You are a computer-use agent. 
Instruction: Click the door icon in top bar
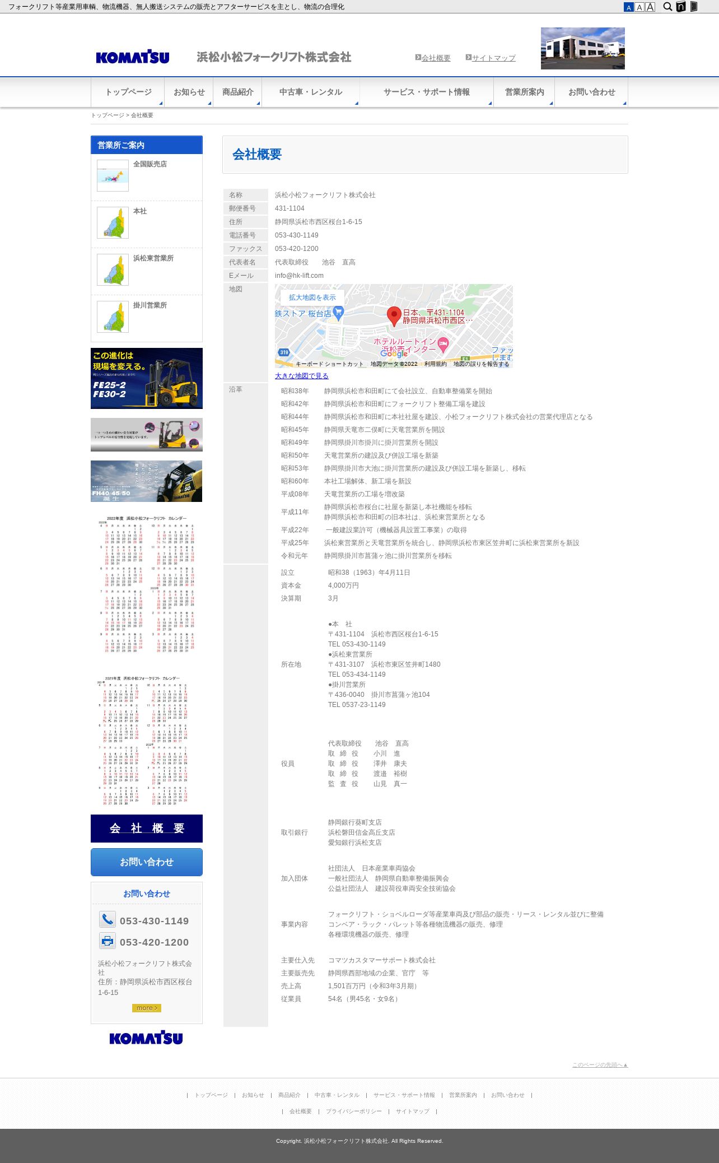pyautogui.click(x=694, y=7)
